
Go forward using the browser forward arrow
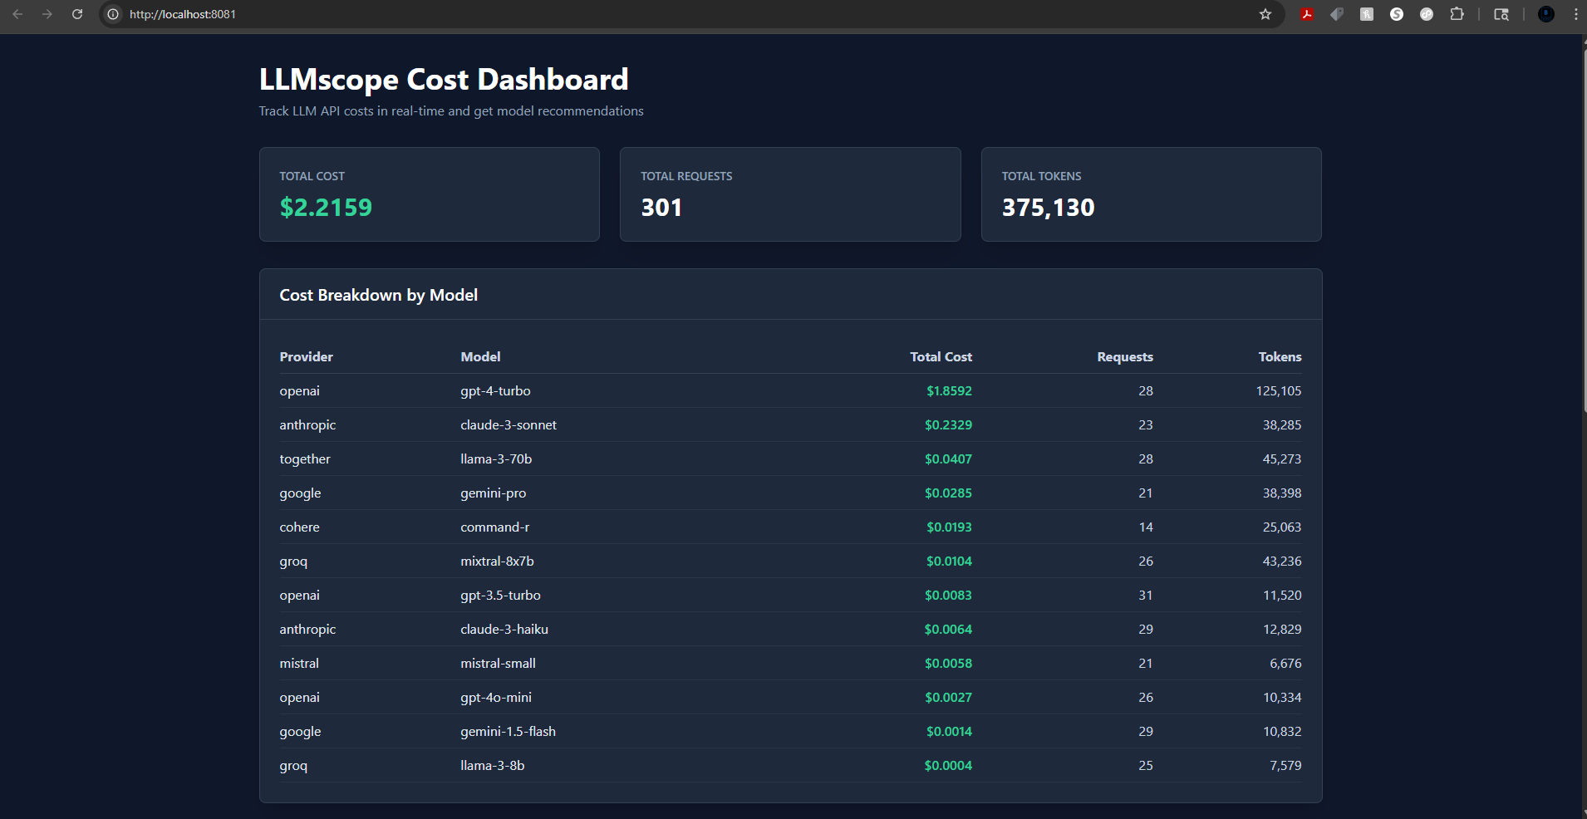(47, 14)
